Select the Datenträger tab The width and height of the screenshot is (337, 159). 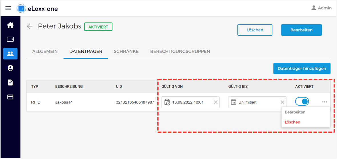[x=86, y=51]
